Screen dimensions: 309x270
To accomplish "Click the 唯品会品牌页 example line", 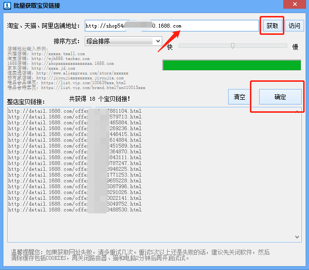I will pos(66,83).
